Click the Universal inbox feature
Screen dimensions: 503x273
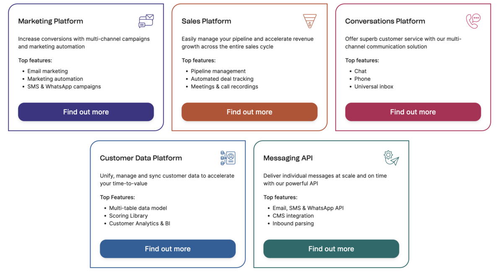coord(373,87)
